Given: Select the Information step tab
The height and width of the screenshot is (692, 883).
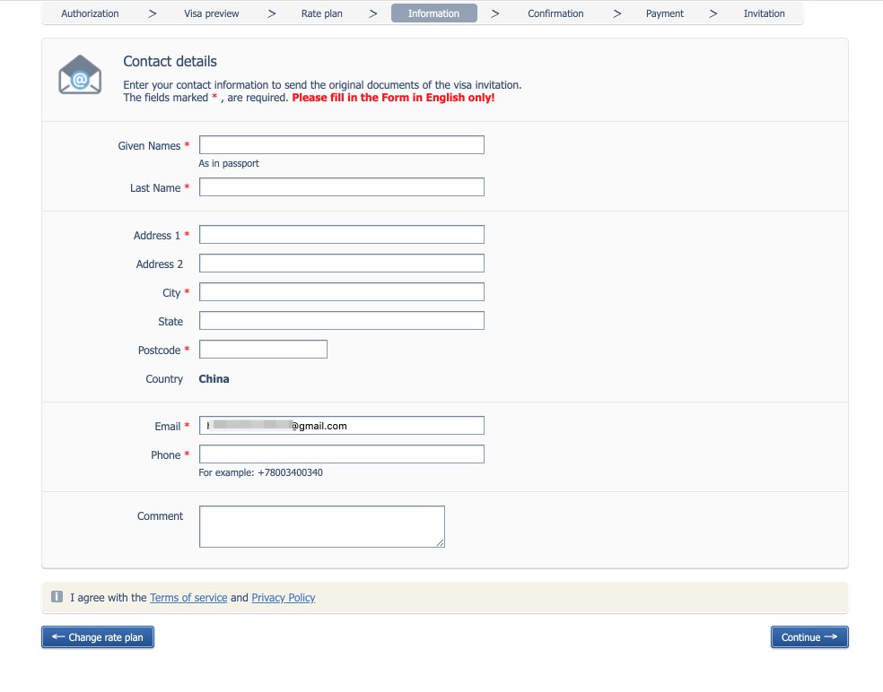Looking at the screenshot, I should pyautogui.click(x=433, y=13).
